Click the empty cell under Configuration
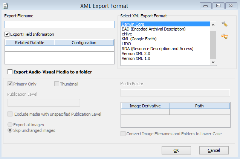Image resolution: width=240 pixels, height=159 pixels. (84, 48)
